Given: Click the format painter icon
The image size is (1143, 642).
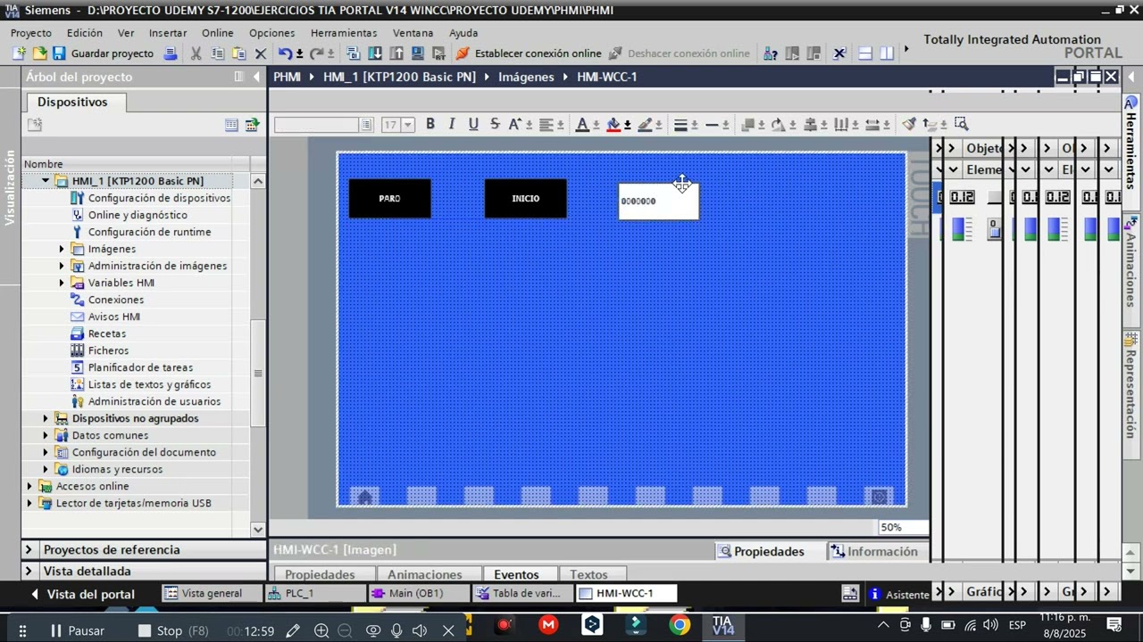Looking at the screenshot, I should point(909,124).
